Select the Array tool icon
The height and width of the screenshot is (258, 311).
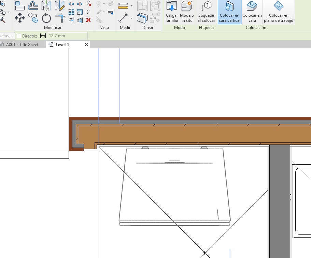click(71, 12)
